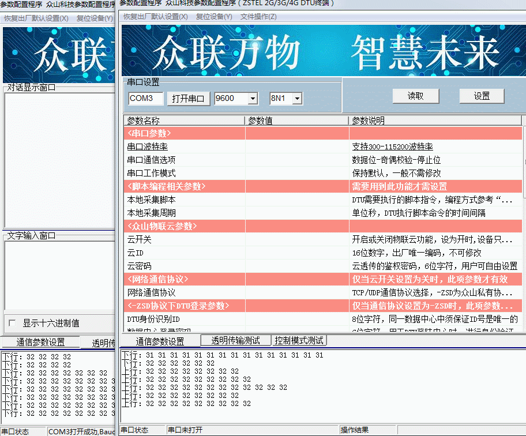Click the <脚本编程相关参数> section header
The height and width of the screenshot is (436, 526).
pyautogui.click(x=323, y=186)
